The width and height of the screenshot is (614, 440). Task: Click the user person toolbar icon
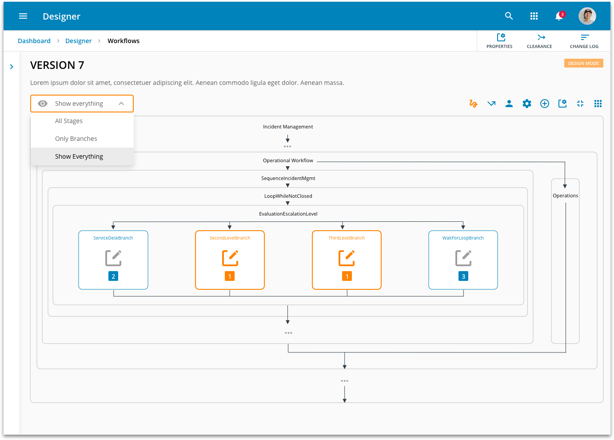click(509, 104)
